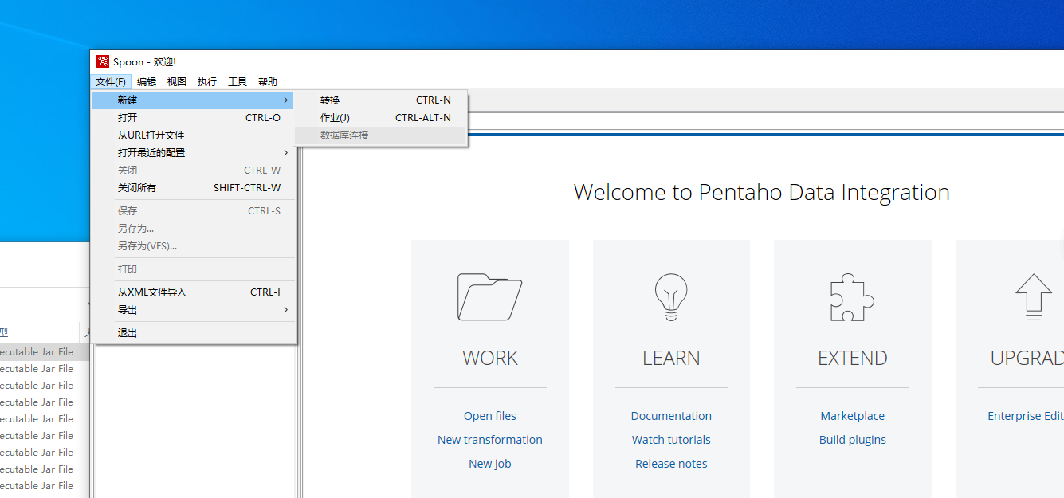1064x498 pixels.
Task: Select 作业(J) in the new submenu
Action: click(x=380, y=117)
